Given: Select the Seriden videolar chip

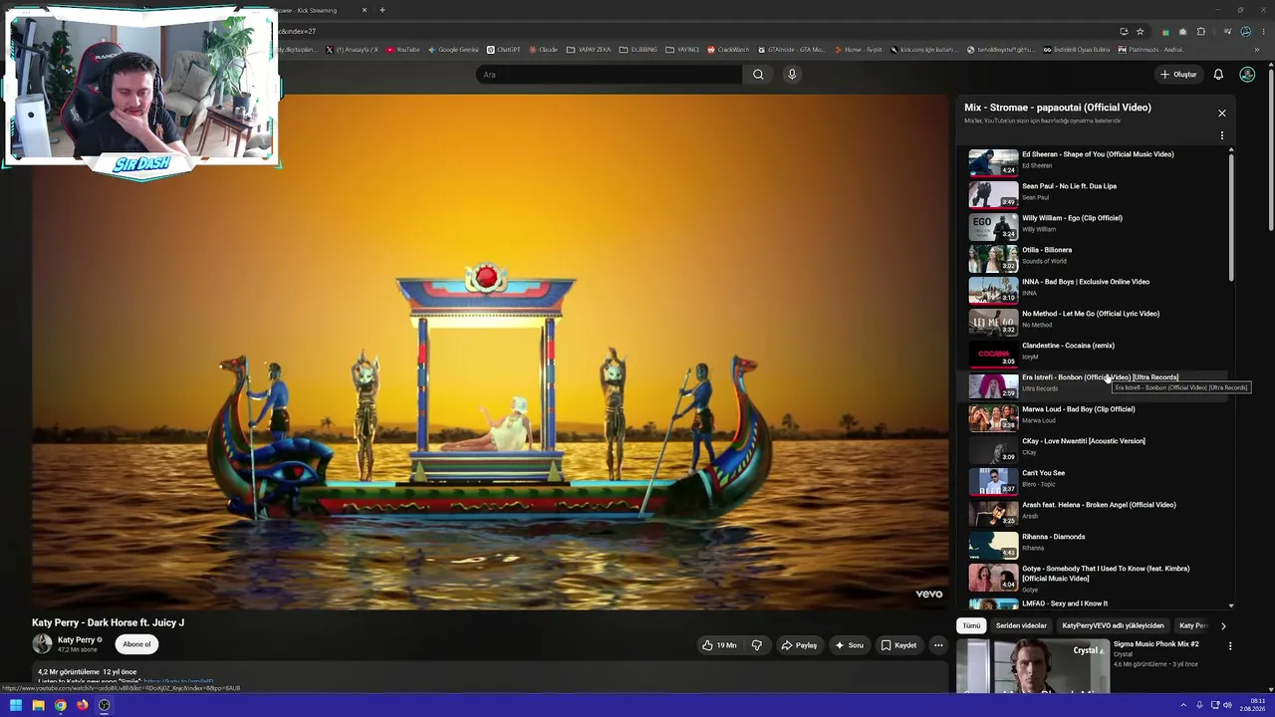Looking at the screenshot, I should point(1021,626).
